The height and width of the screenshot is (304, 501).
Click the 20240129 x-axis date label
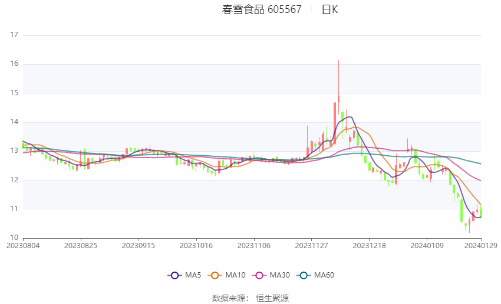click(481, 246)
